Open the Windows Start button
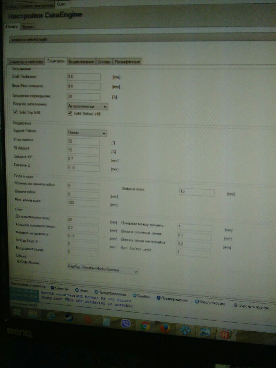Image resolution: width=276 pixels, height=368 pixels. pos(17,312)
